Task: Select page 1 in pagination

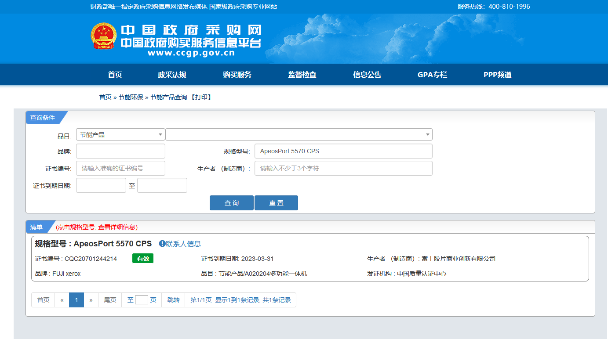Action: (76, 300)
